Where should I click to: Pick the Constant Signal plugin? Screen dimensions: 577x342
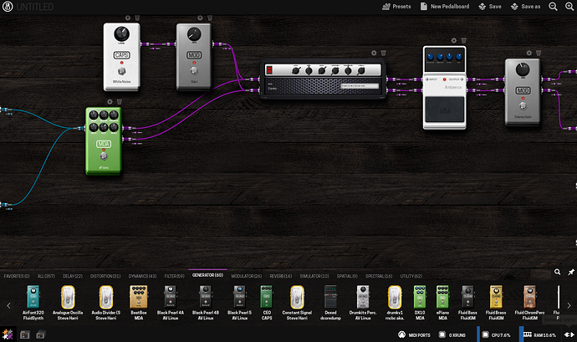coord(297,303)
